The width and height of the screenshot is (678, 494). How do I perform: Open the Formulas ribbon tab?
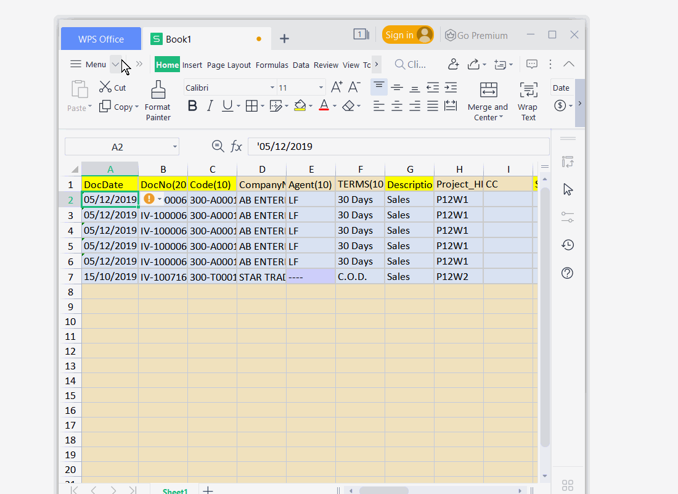click(x=272, y=65)
